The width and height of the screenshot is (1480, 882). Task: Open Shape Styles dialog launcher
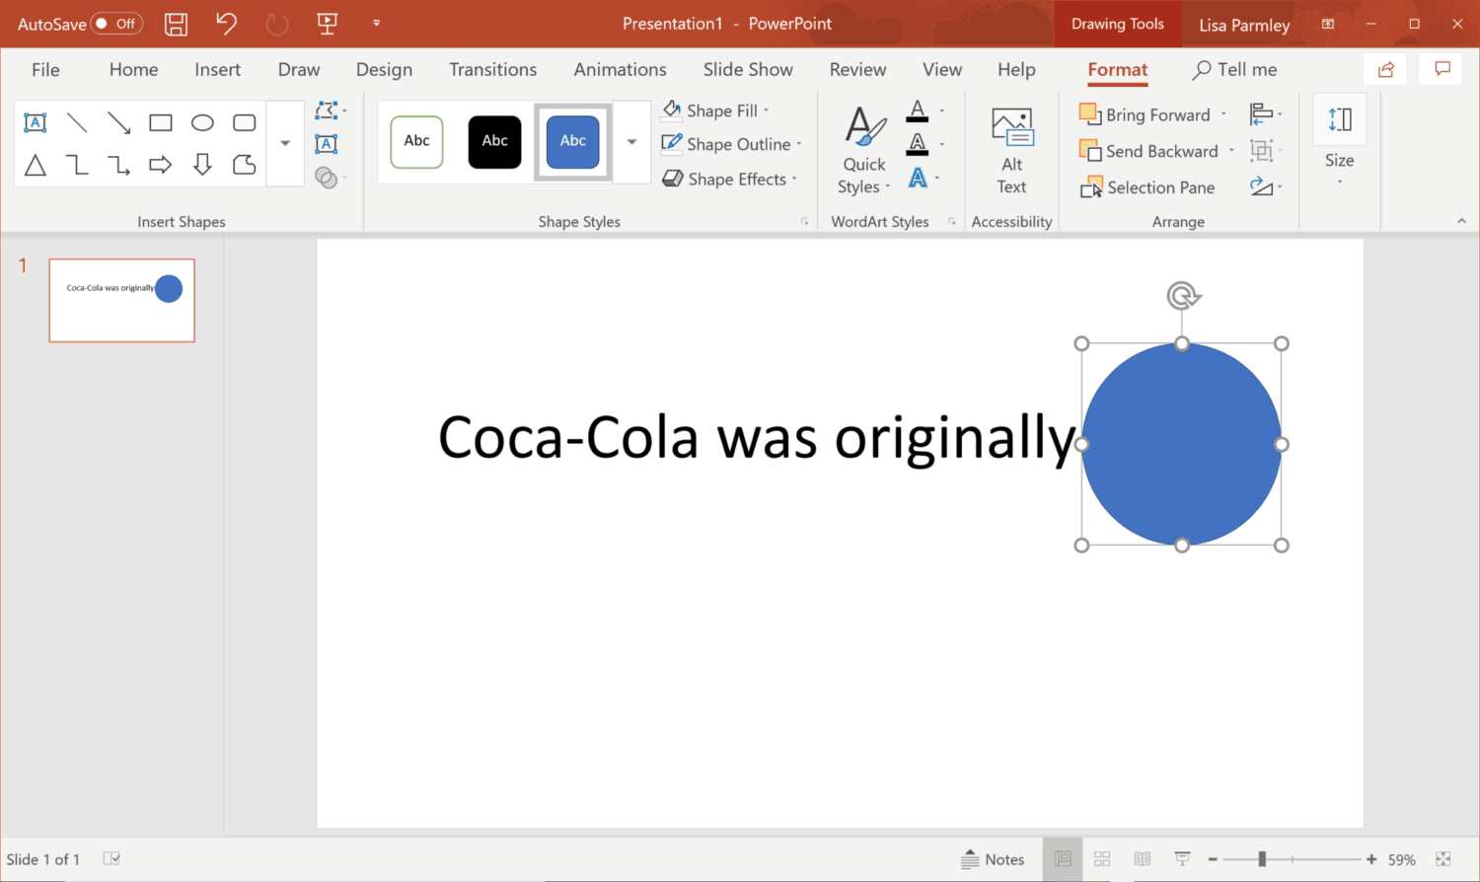pos(804,222)
